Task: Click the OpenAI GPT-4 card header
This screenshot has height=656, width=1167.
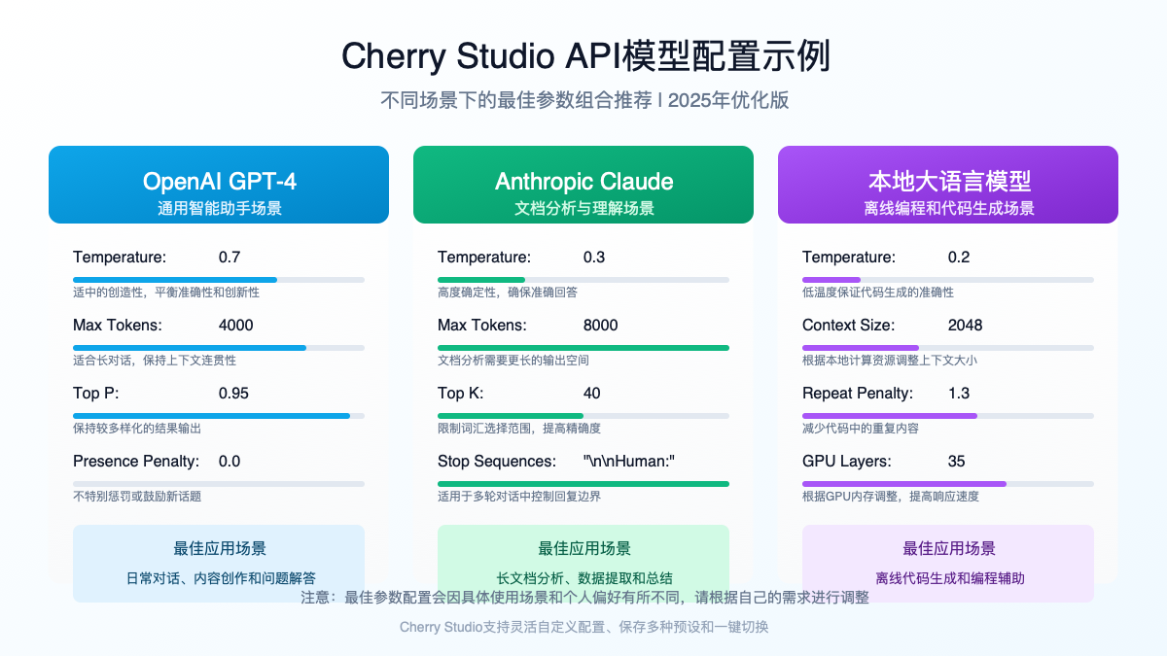Action: coord(219,185)
